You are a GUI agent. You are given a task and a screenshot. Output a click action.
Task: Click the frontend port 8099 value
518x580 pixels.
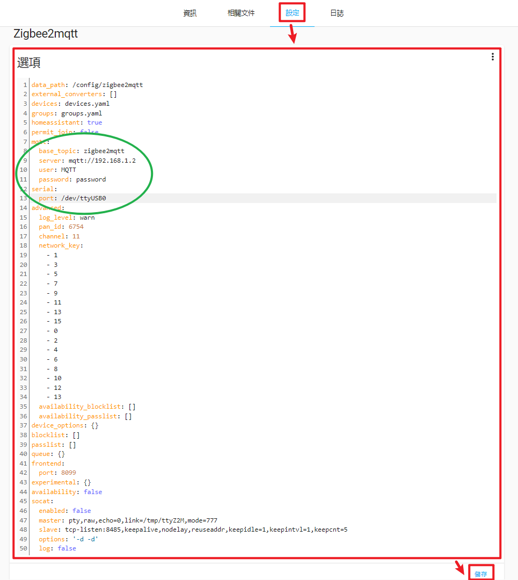pos(68,473)
